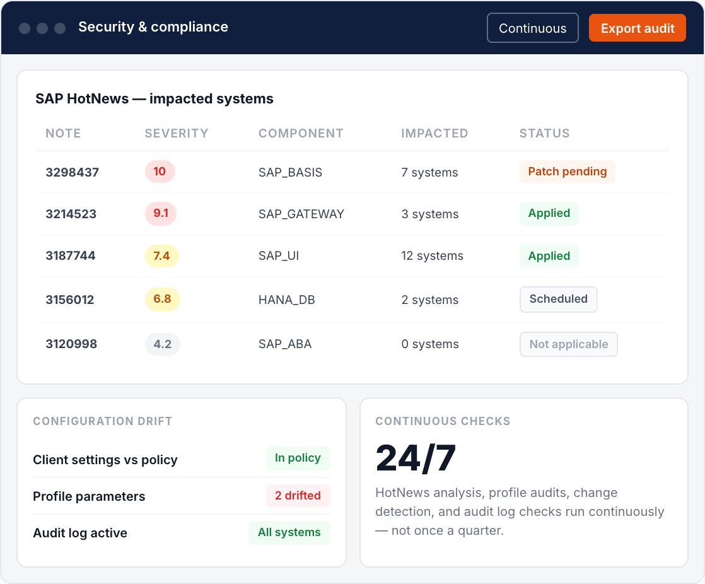Click the NOTE column header
The image size is (705, 584).
click(x=63, y=134)
